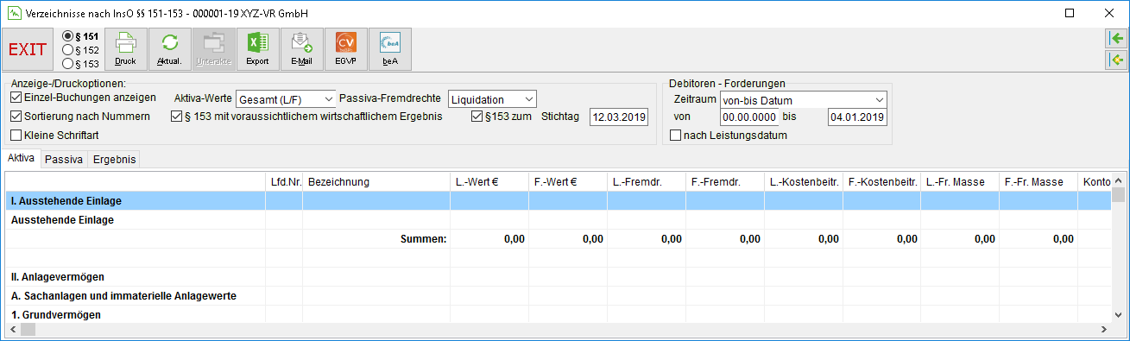Open the Aktiva-Werte dropdown
The height and width of the screenshot is (341, 1130).
click(286, 99)
